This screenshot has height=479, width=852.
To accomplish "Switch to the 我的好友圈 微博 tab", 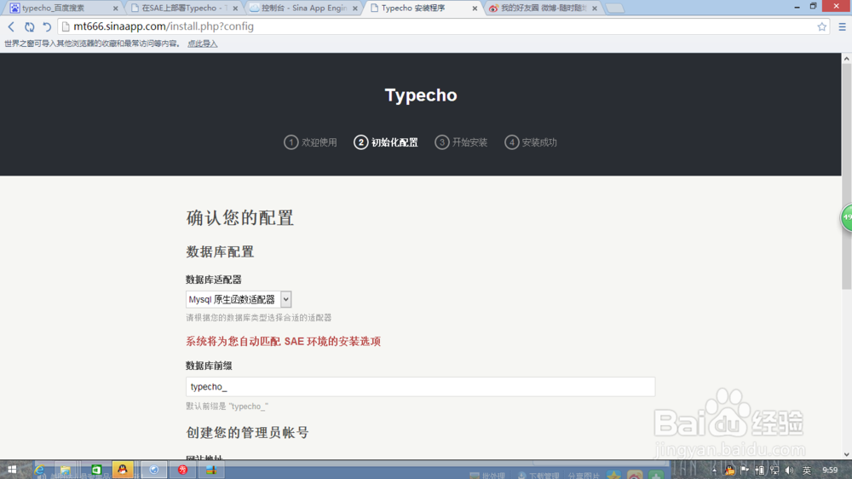I will pos(544,9).
